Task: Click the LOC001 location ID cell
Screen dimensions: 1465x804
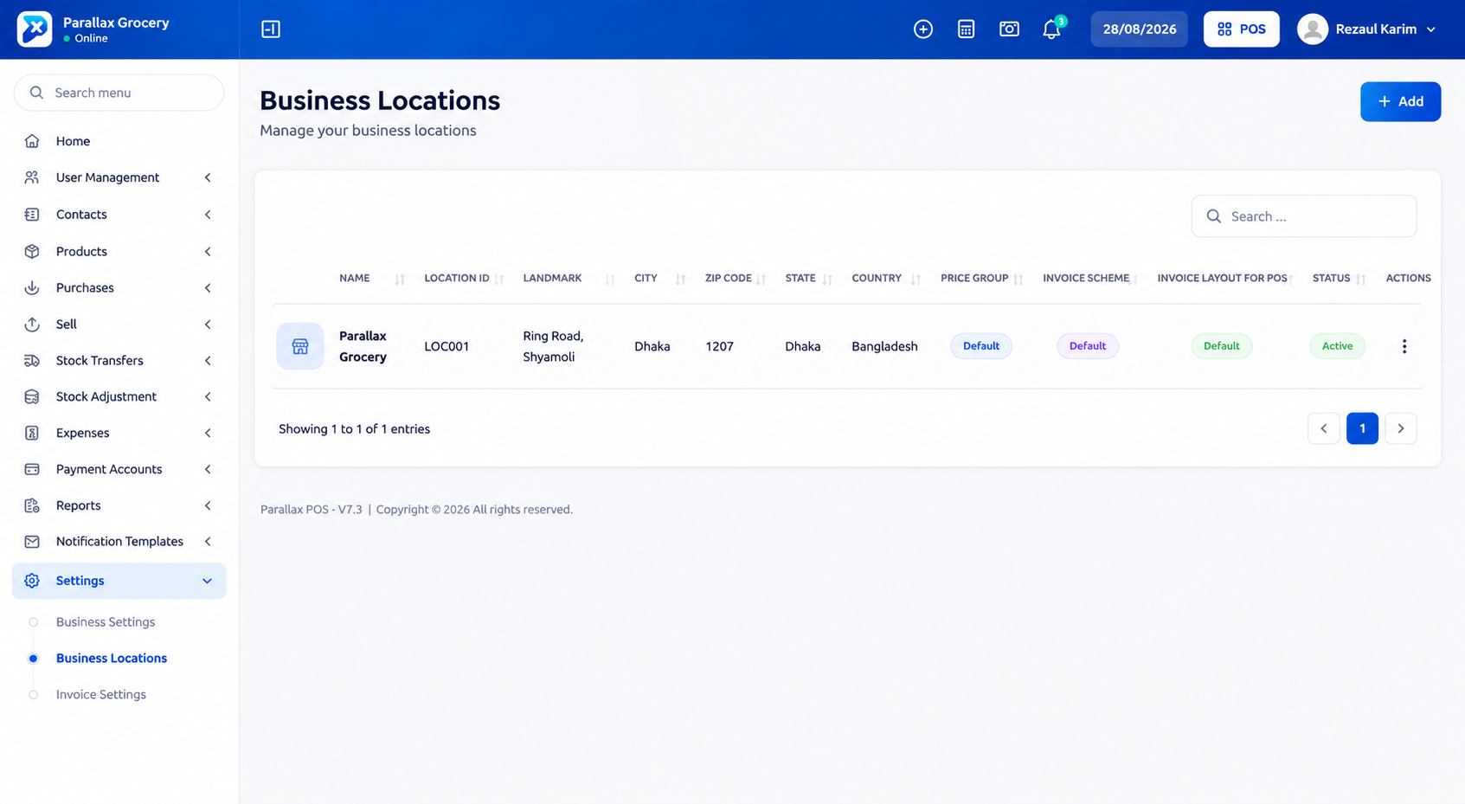Action: 447,346
